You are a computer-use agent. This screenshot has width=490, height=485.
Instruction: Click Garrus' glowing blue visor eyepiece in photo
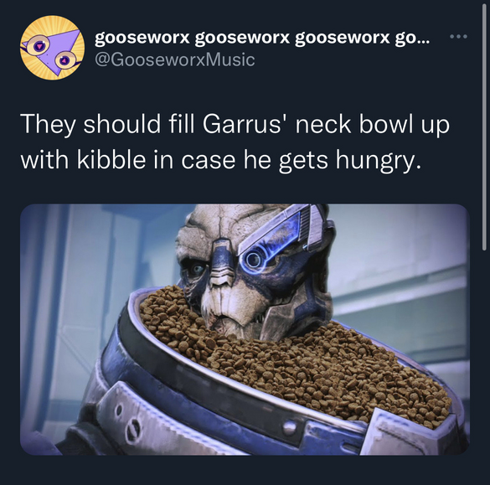click(252, 260)
